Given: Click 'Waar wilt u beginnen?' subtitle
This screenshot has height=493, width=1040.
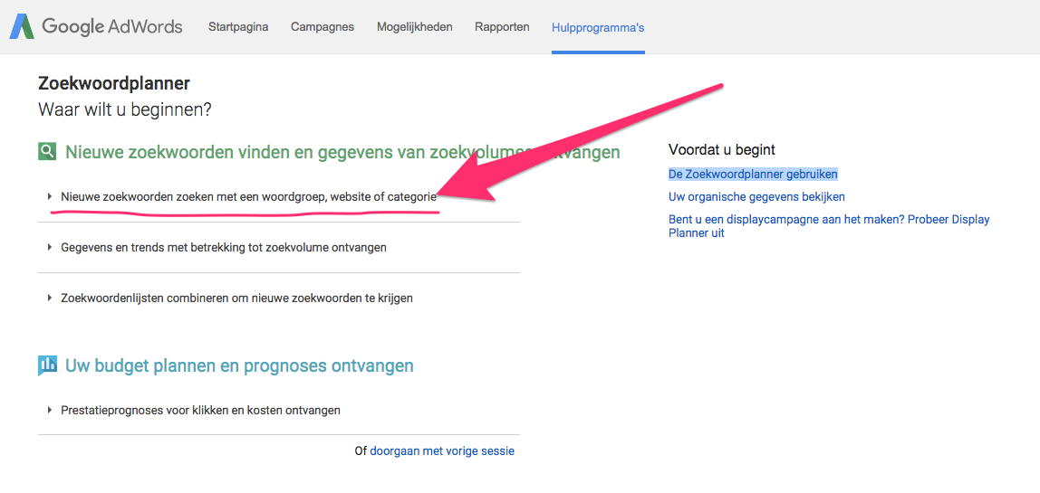Looking at the screenshot, I should [125, 109].
